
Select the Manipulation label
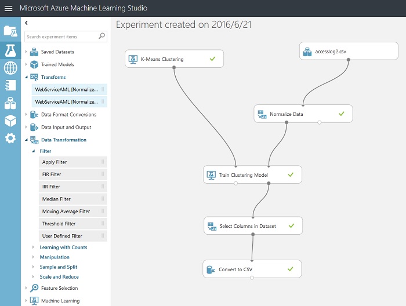[x=55, y=257]
